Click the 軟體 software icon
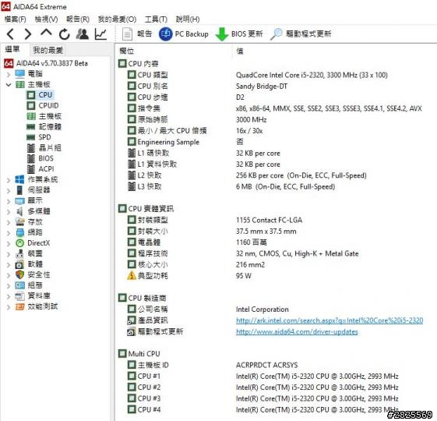Screen dimensions: 437x421 (x=19, y=264)
